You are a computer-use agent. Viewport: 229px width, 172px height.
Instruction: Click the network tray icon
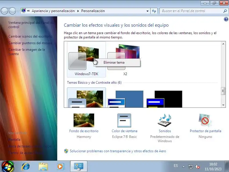click(190, 167)
